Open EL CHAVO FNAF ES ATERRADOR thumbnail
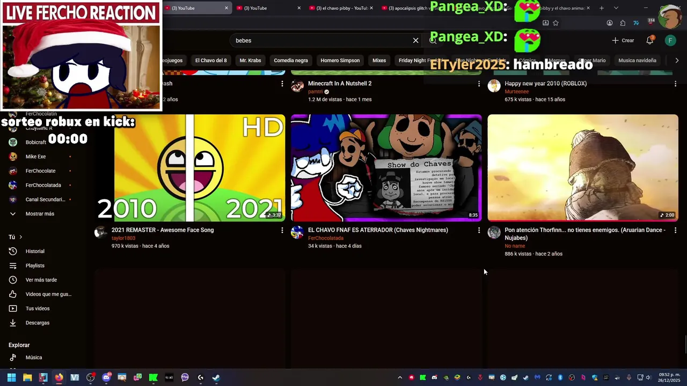Image resolution: width=687 pixels, height=386 pixels. click(x=386, y=167)
